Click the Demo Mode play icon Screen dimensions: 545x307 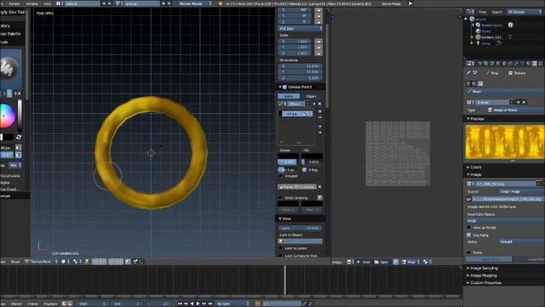(410, 3)
